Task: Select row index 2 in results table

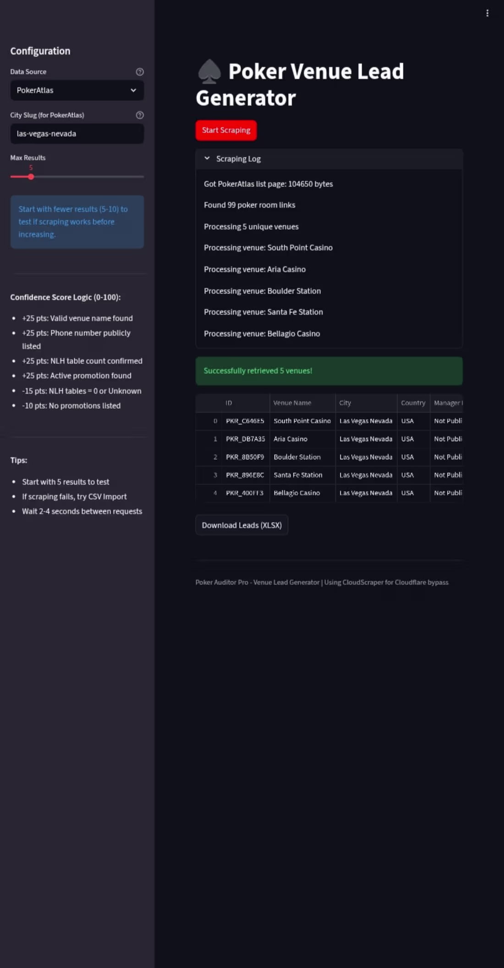Action: click(215, 457)
